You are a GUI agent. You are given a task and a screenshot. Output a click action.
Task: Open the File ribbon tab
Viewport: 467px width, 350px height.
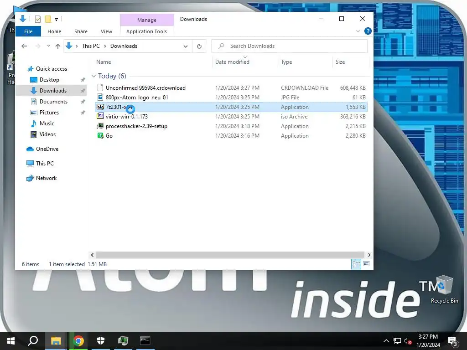click(x=28, y=31)
